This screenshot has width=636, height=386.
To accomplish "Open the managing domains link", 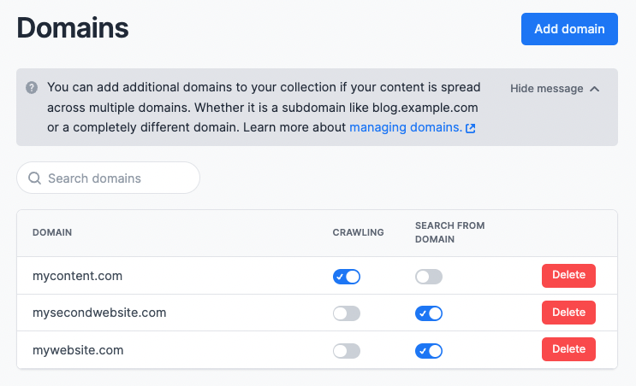I will pyautogui.click(x=406, y=127).
